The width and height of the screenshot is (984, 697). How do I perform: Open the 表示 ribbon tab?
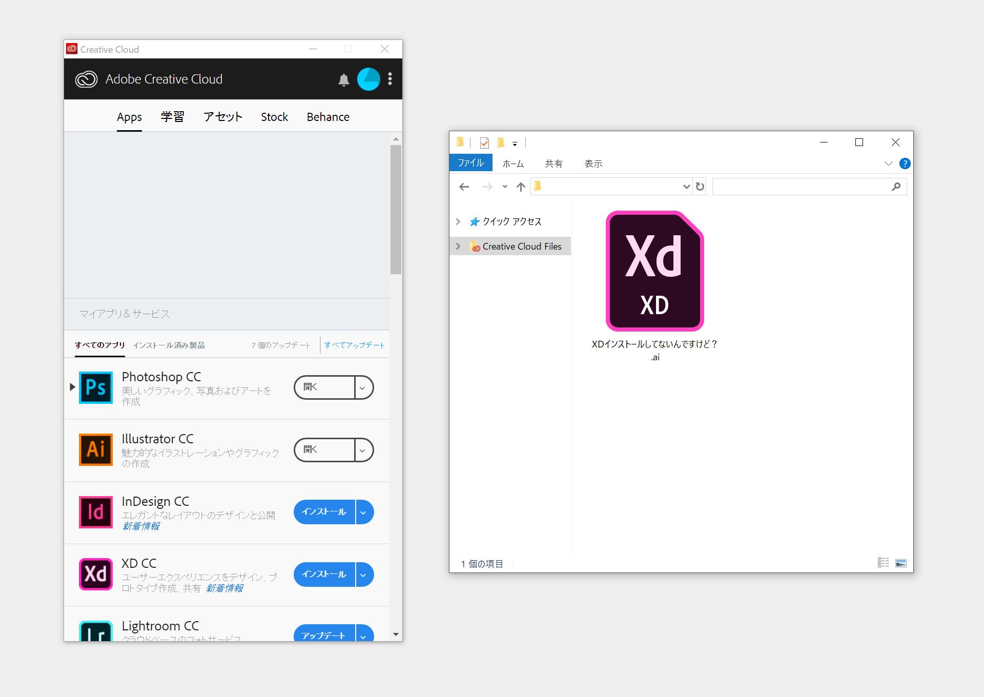point(593,163)
